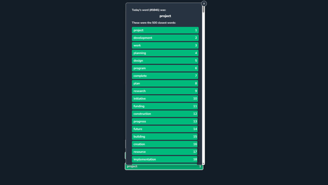The height and width of the screenshot is (185, 328).
Task: Click the scrollbar thumb in the word list
Action: (x=203, y=9)
